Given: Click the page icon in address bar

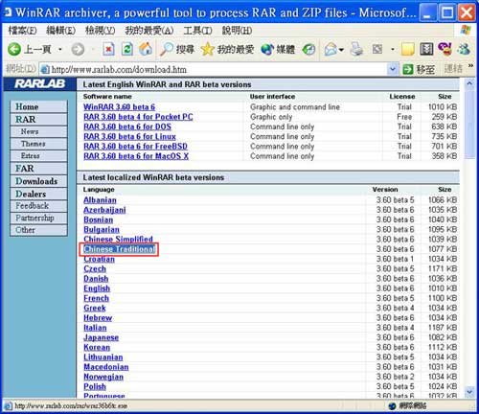Looking at the screenshot, I should pyautogui.click(x=45, y=69).
